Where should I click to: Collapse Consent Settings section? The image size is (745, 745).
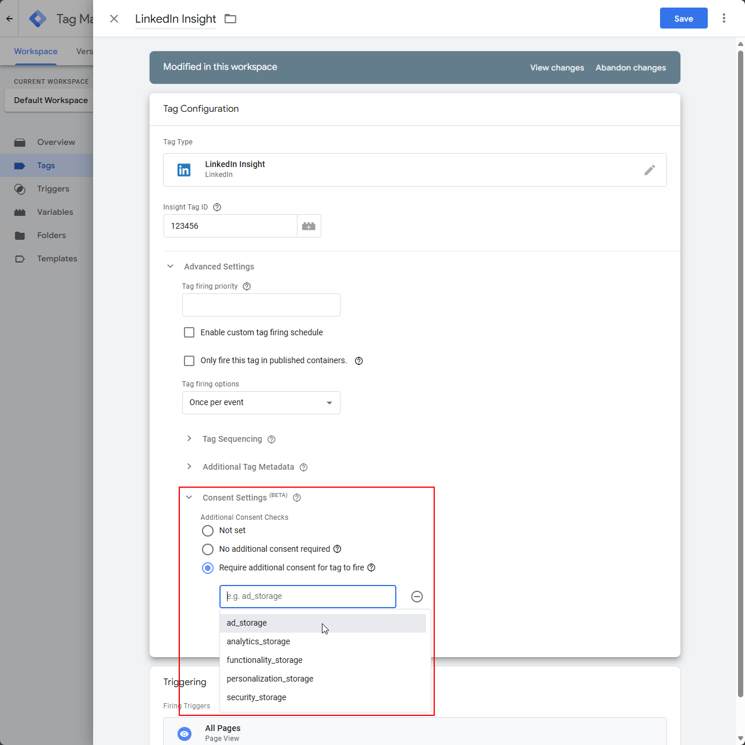[189, 497]
